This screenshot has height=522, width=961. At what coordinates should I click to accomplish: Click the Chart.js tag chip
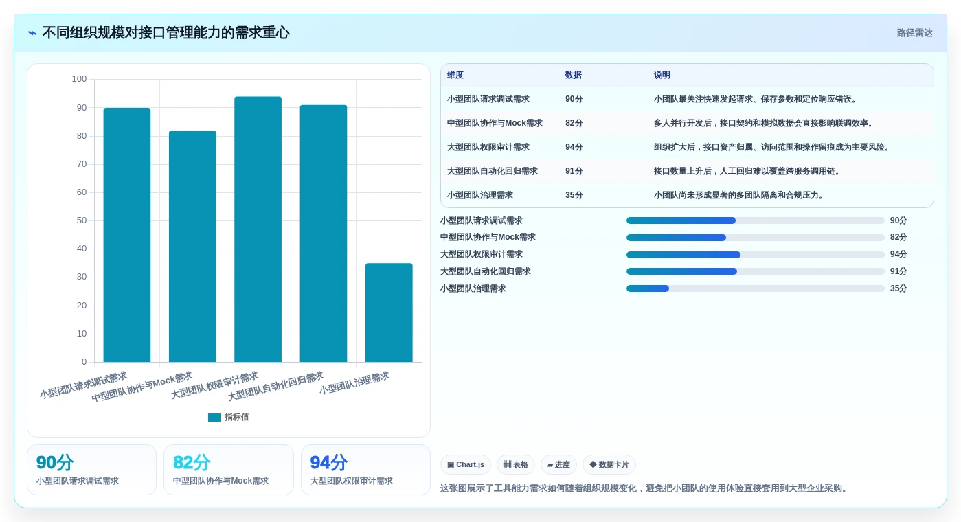(466, 465)
